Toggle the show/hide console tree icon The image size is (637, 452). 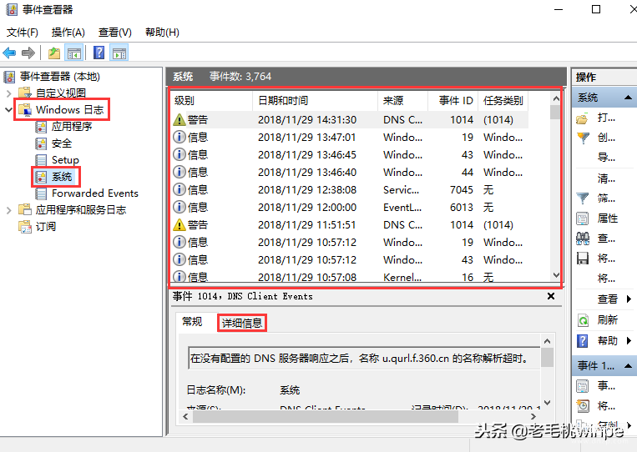pos(74,53)
